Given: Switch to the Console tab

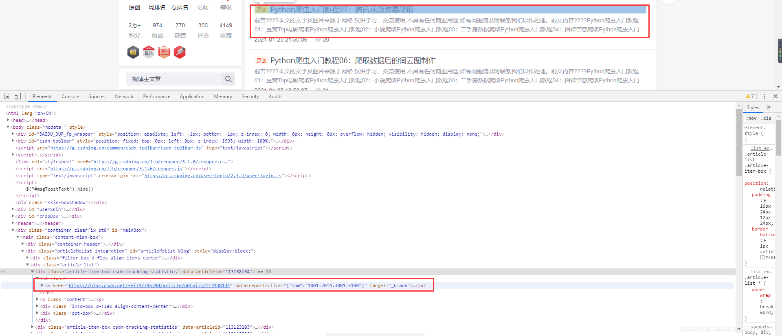Looking at the screenshot, I should coord(70,97).
